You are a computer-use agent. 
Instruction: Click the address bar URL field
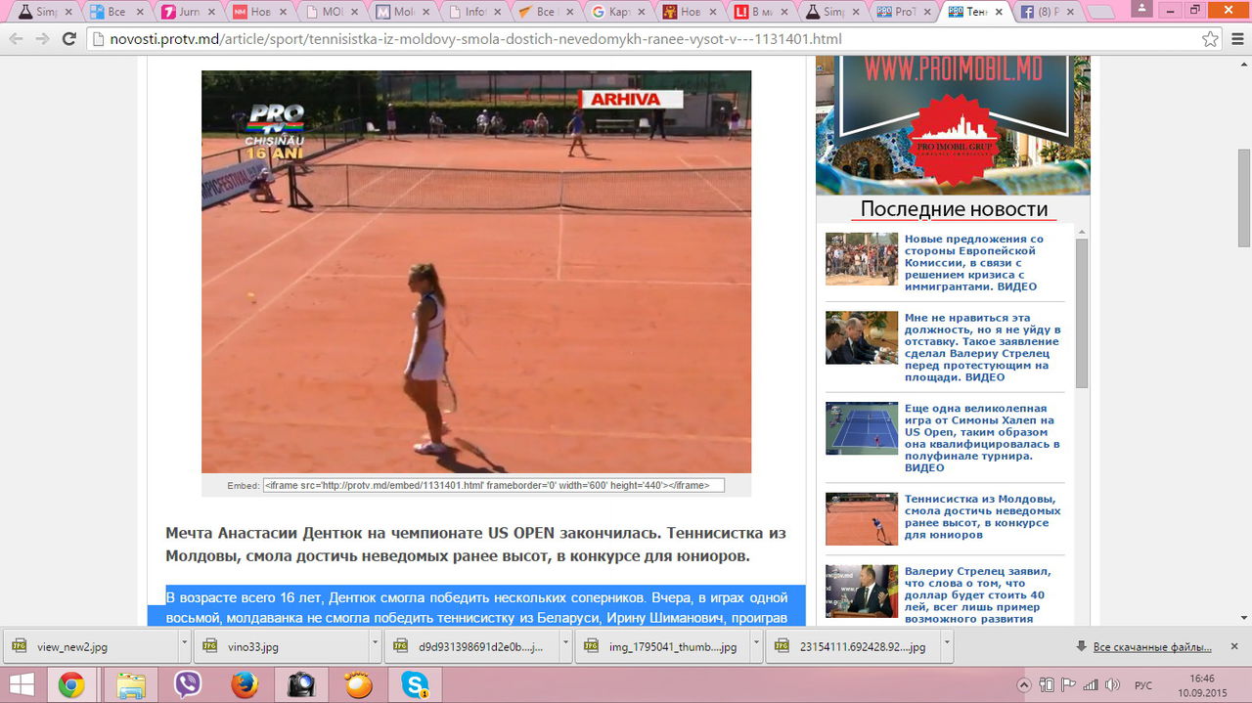coord(646,39)
